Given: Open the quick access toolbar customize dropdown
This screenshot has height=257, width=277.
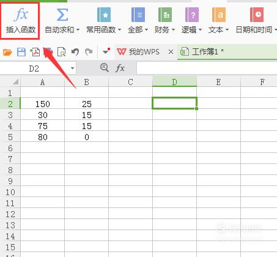Looking at the screenshot, I should point(106,51).
